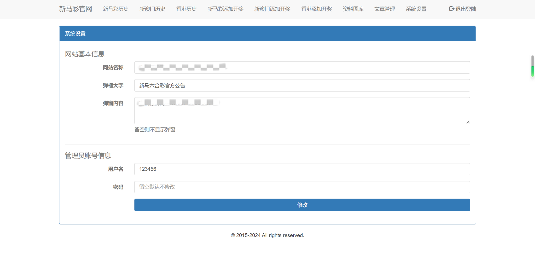Click 香港添加开奖 nav item
Image resolution: width=535 pixels, height=277 pixels.
coord(316,9)
